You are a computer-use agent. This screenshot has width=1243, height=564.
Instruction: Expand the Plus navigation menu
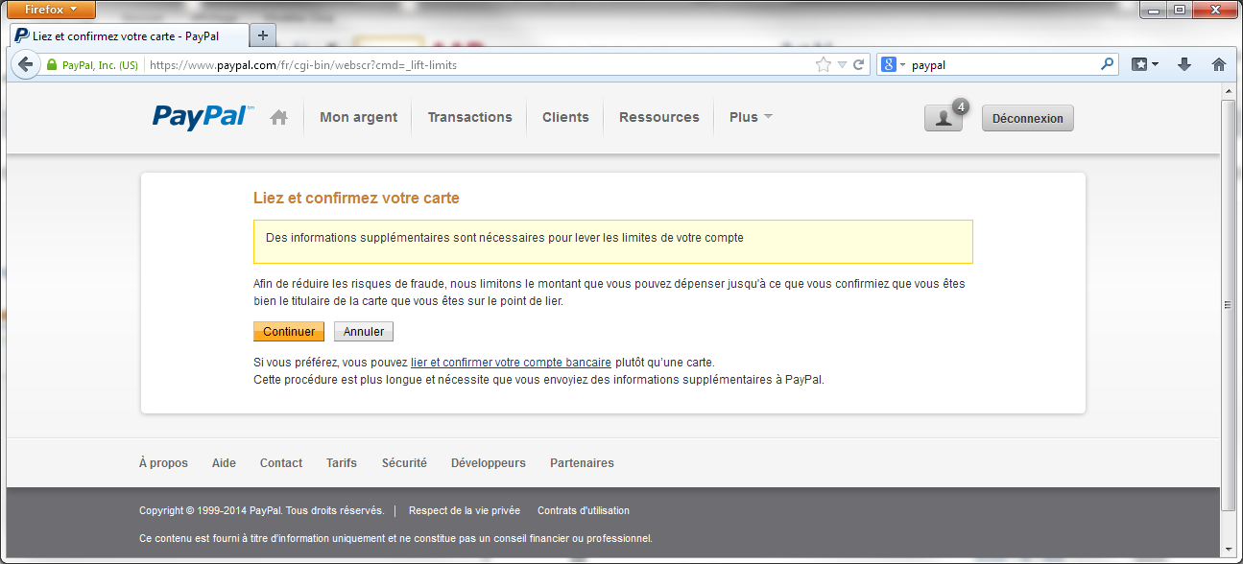751,117
